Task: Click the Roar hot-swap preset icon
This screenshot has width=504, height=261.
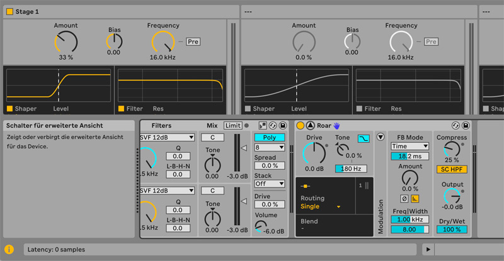Action: 455,126
